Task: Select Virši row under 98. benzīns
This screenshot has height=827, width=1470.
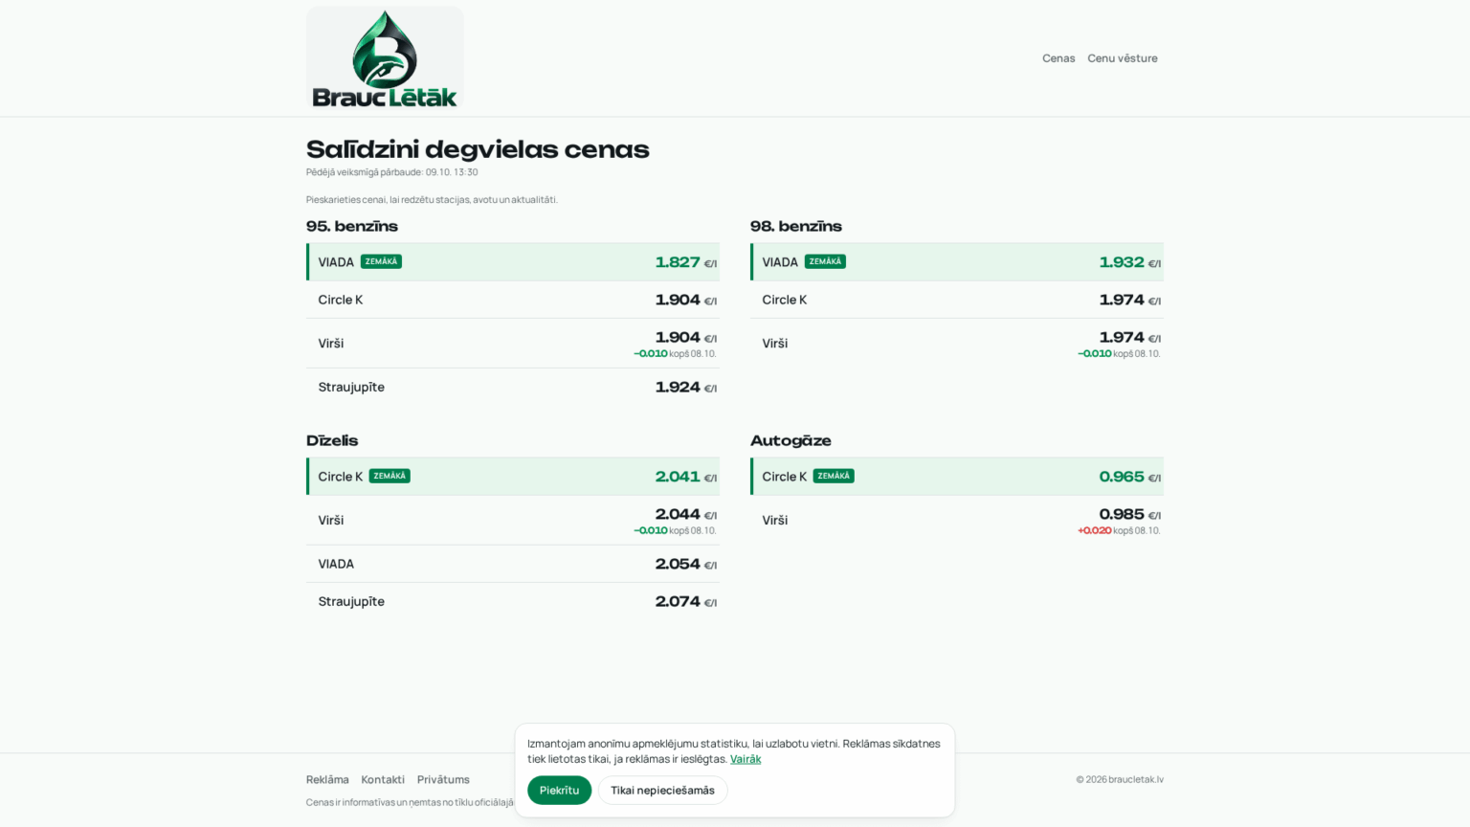Action: pyautogui.click(x=957, y=344)
